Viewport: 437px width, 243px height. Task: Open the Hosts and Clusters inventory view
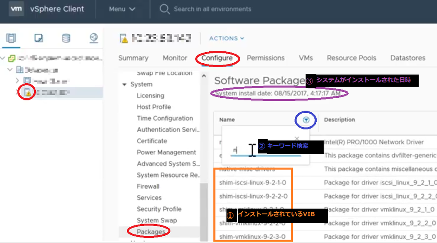tap(11, 38)
